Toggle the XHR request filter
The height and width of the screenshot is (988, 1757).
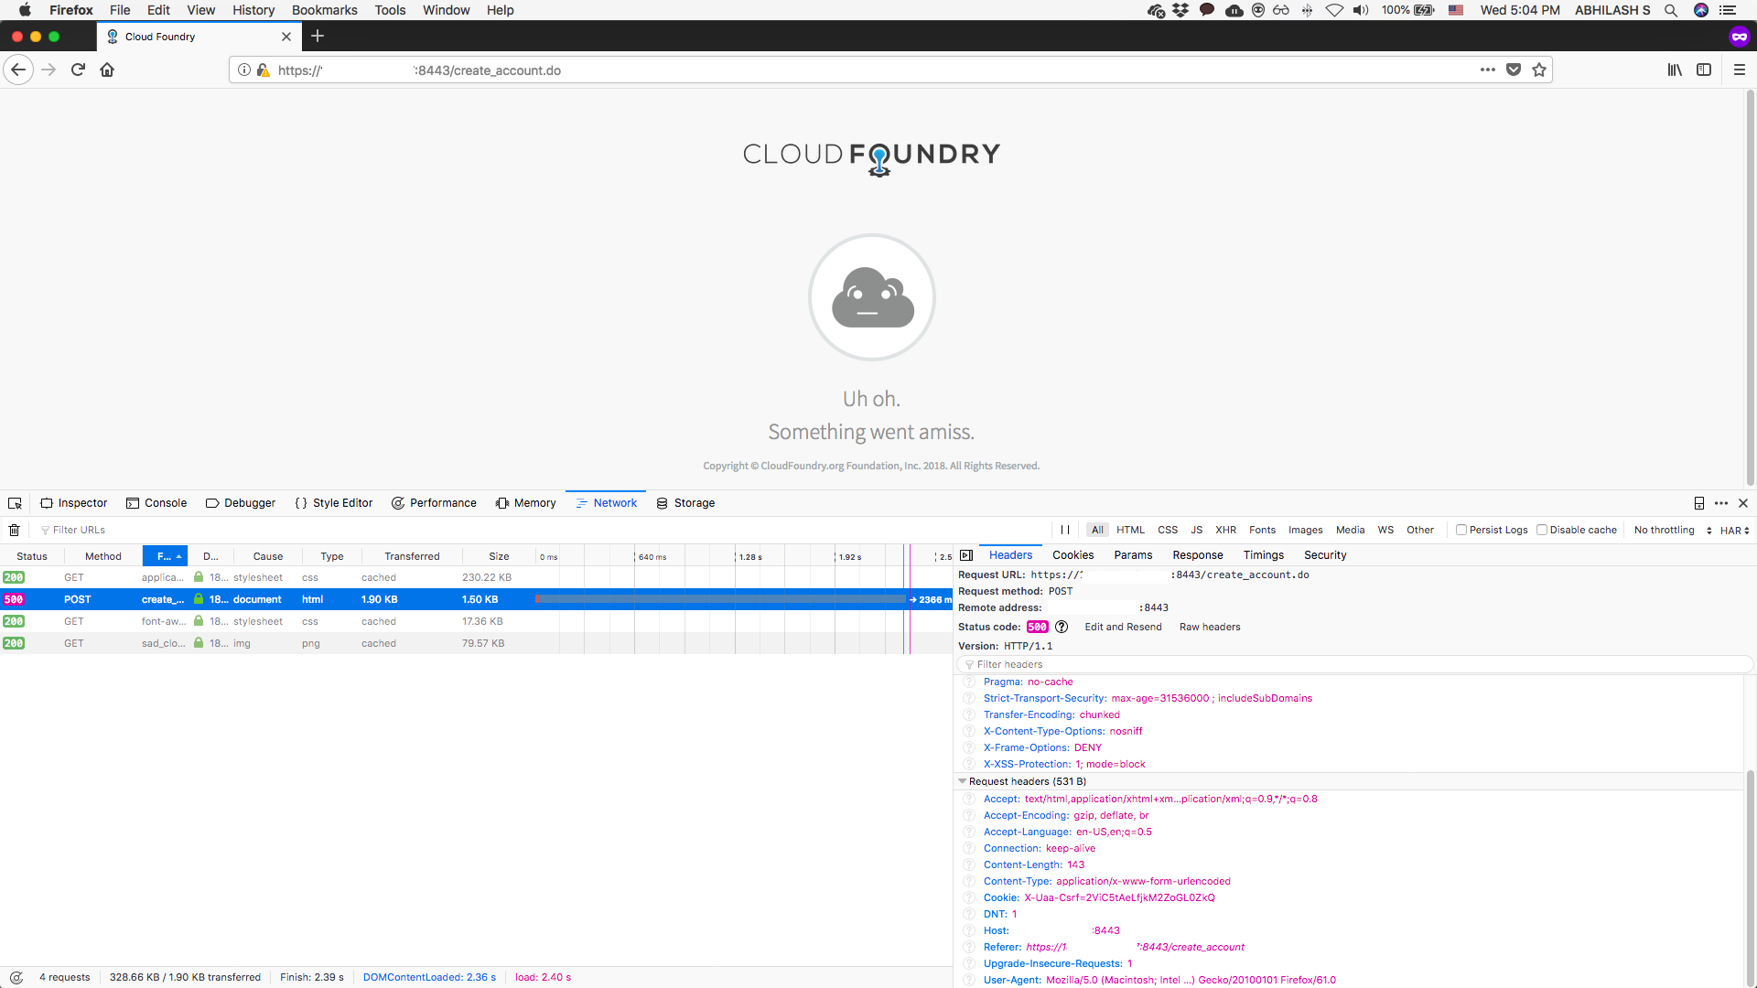click(1226, 530)
